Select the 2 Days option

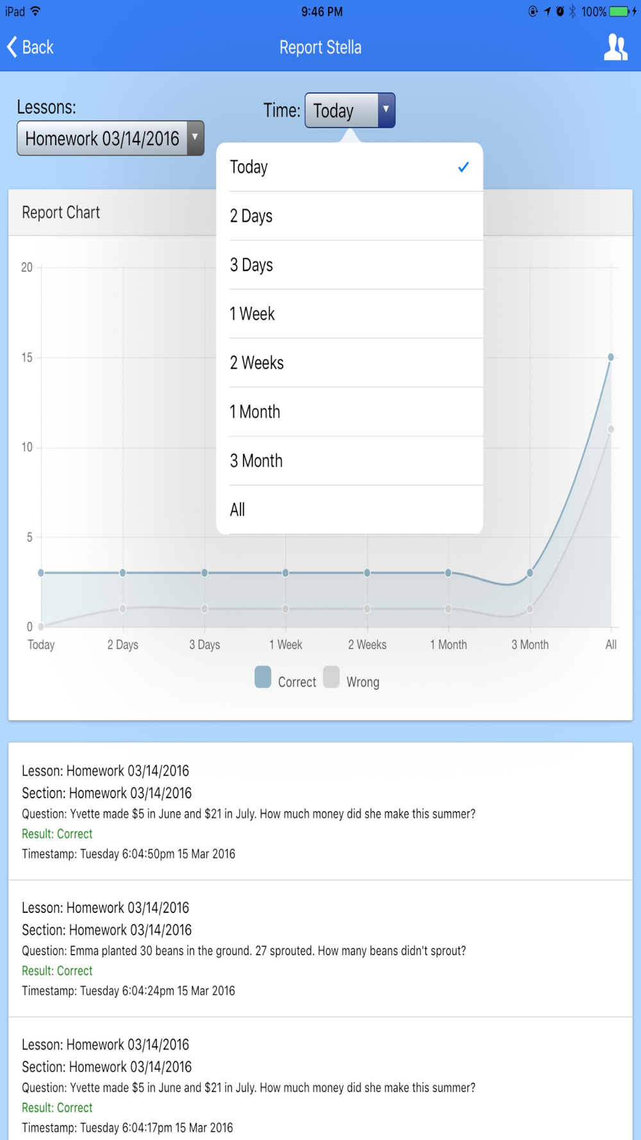tap(349, 216)
